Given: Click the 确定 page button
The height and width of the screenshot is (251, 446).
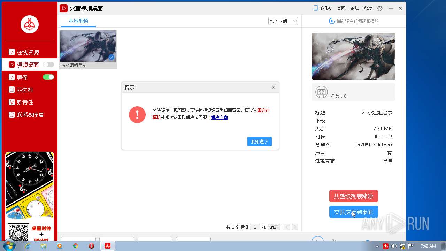Looking at the screenshot, I should point(274,227).
